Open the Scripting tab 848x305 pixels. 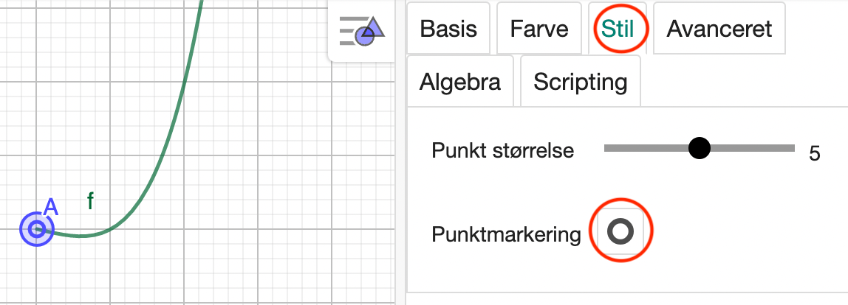click(x=581, y=82)
